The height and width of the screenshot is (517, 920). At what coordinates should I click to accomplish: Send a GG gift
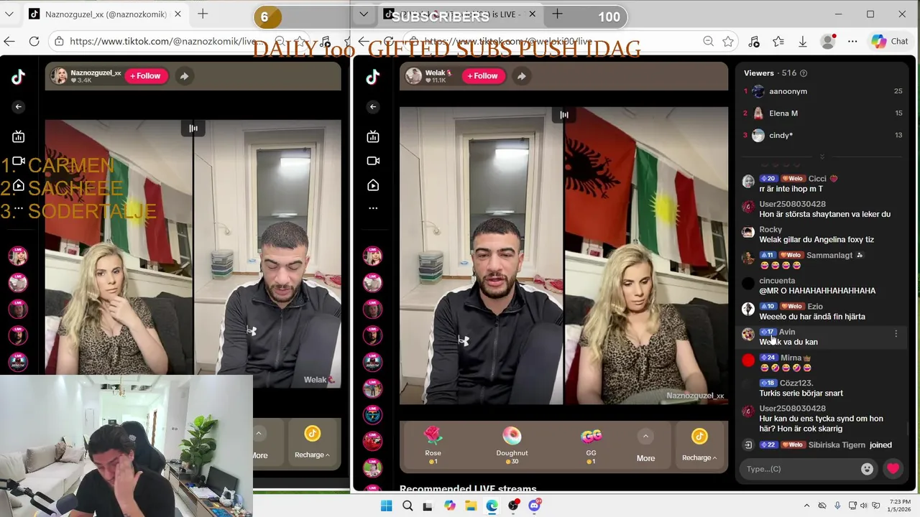click(x=591, y=443)
